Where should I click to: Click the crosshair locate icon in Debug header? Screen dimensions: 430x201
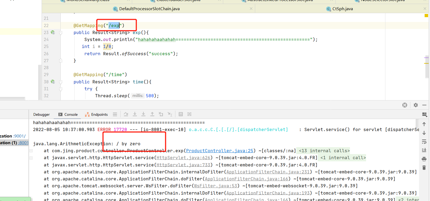(405, 105)
